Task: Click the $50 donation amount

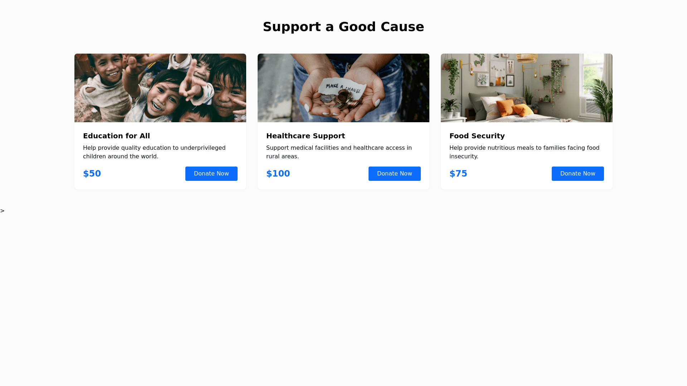Action: click(92, 174)
